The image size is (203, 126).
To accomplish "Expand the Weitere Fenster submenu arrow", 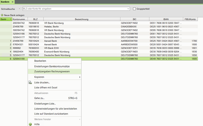I will pyautogui.click(x=80, y=119).
